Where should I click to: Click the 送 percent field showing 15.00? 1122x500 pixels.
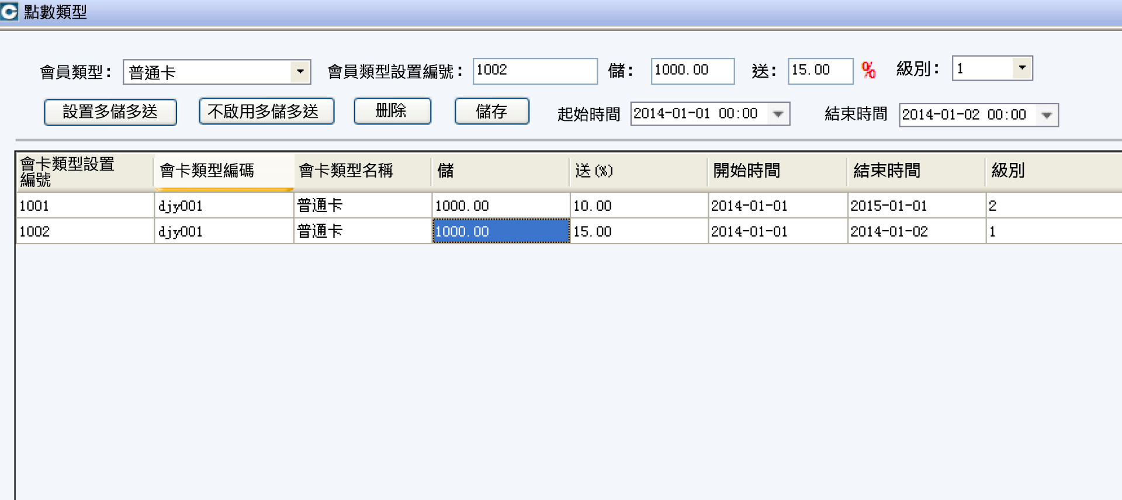820,71
